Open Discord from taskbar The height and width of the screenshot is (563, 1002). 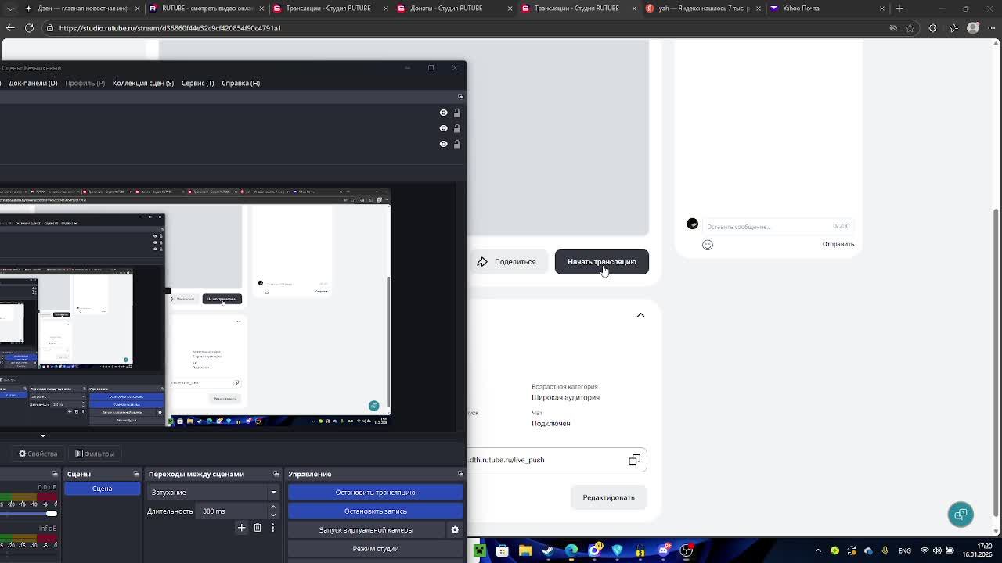[663, 550]
